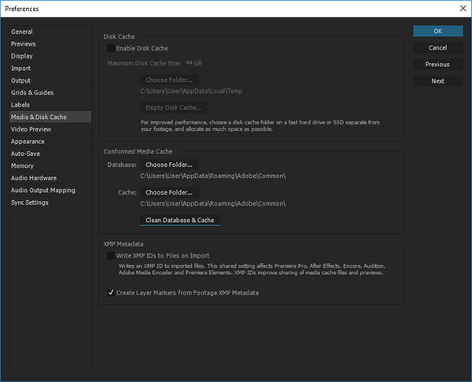
Task: Choose folder for Conformed Media Database
Action: point(168,165)
